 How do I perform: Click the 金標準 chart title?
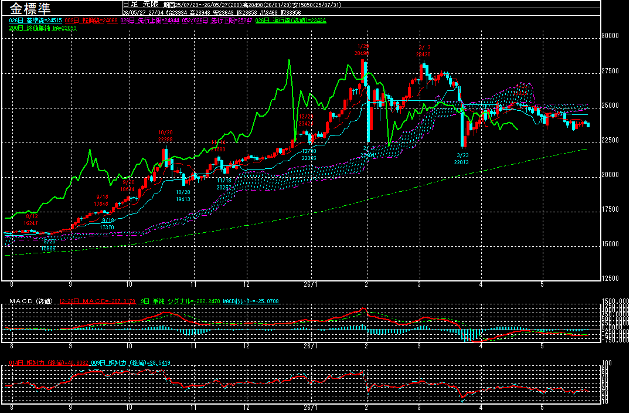click(x=30, y=8)
